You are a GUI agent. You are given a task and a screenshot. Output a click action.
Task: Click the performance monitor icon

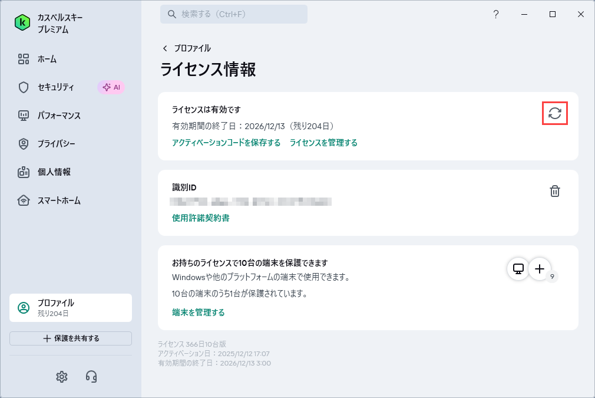[x=24, y=116]
